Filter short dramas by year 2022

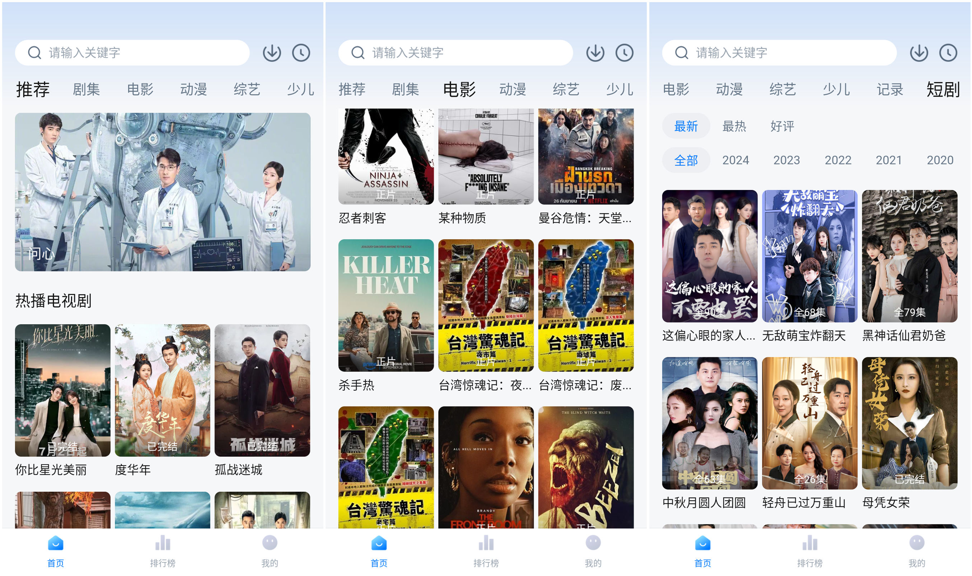click(838, 160)
